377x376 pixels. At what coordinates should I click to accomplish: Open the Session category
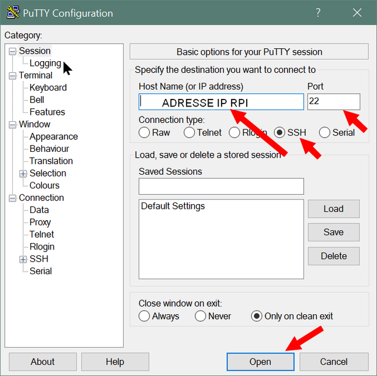(35, 51)
